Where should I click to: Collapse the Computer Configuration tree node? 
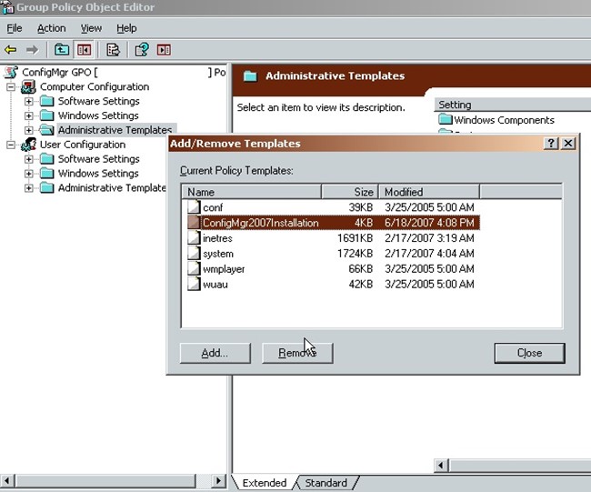point(11,87)
